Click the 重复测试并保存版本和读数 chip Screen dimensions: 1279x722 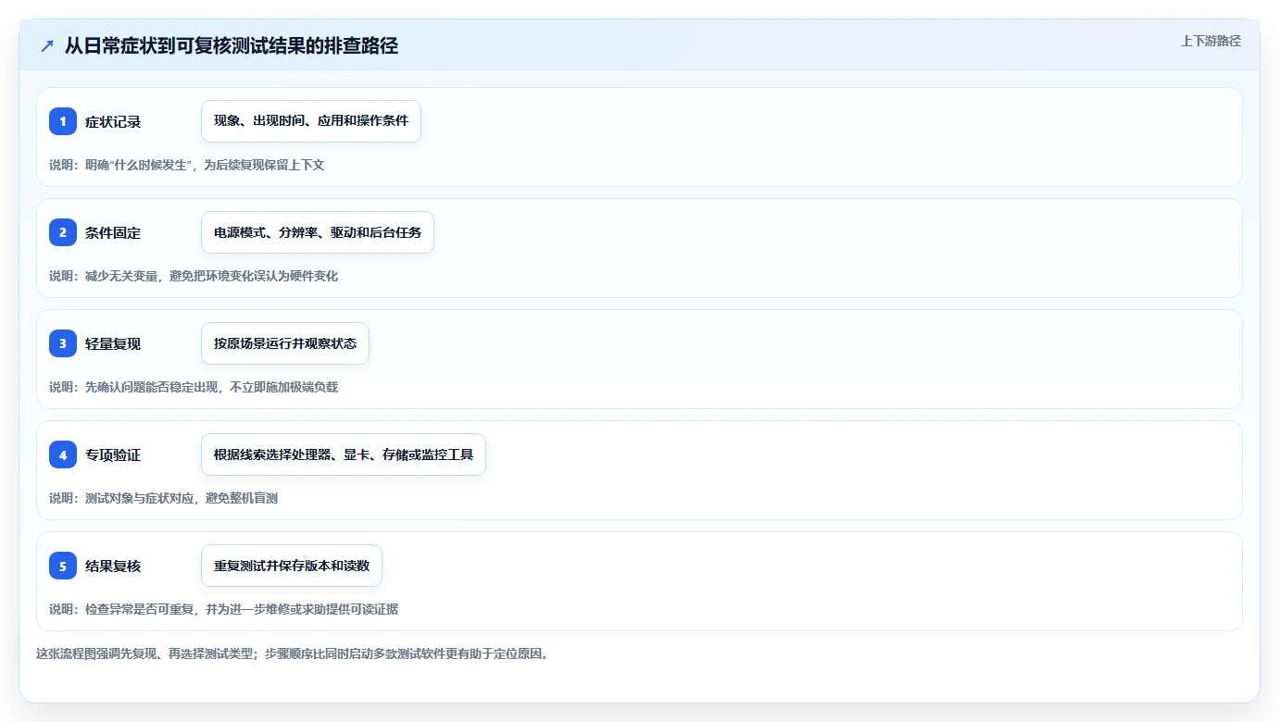click(x=292, y=566)
